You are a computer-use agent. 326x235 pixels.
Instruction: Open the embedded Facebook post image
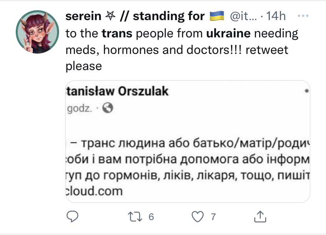(x=187, y=142)
